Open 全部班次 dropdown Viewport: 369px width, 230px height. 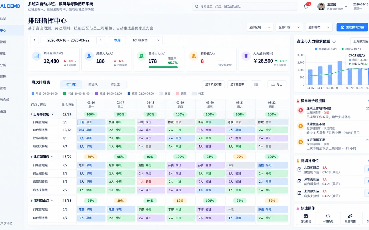(x=319, y=27)
